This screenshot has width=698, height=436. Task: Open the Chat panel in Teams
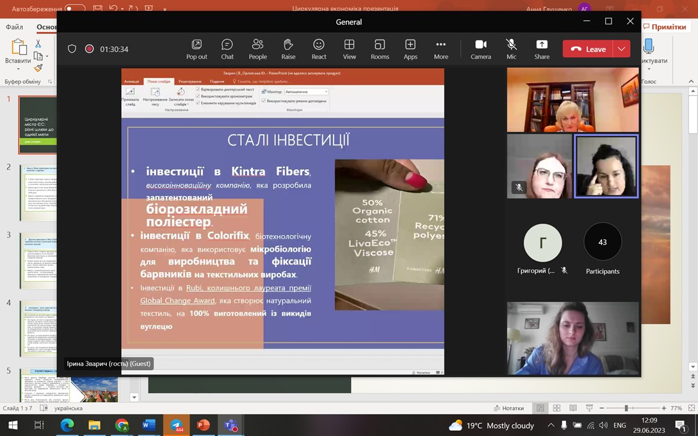[x=227, y=49]
